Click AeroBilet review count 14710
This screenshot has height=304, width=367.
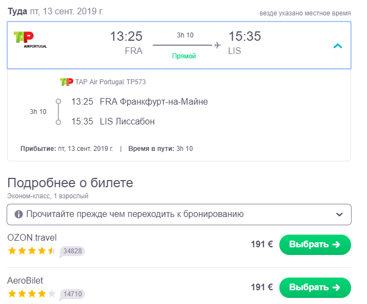[x=73, y=294]
